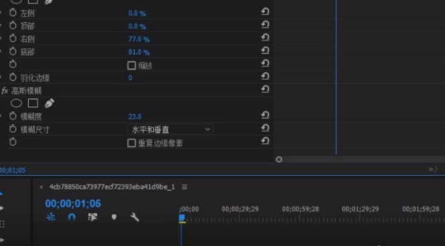445x246 pixels.
Task: Create ellipse mask under 高斯模糊
Action: tap(16, 104)
